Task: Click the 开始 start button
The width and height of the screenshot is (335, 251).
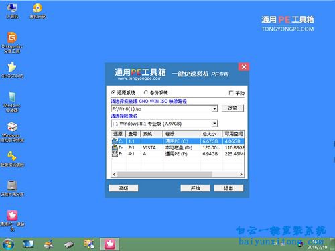Action: tap(195, 188)
